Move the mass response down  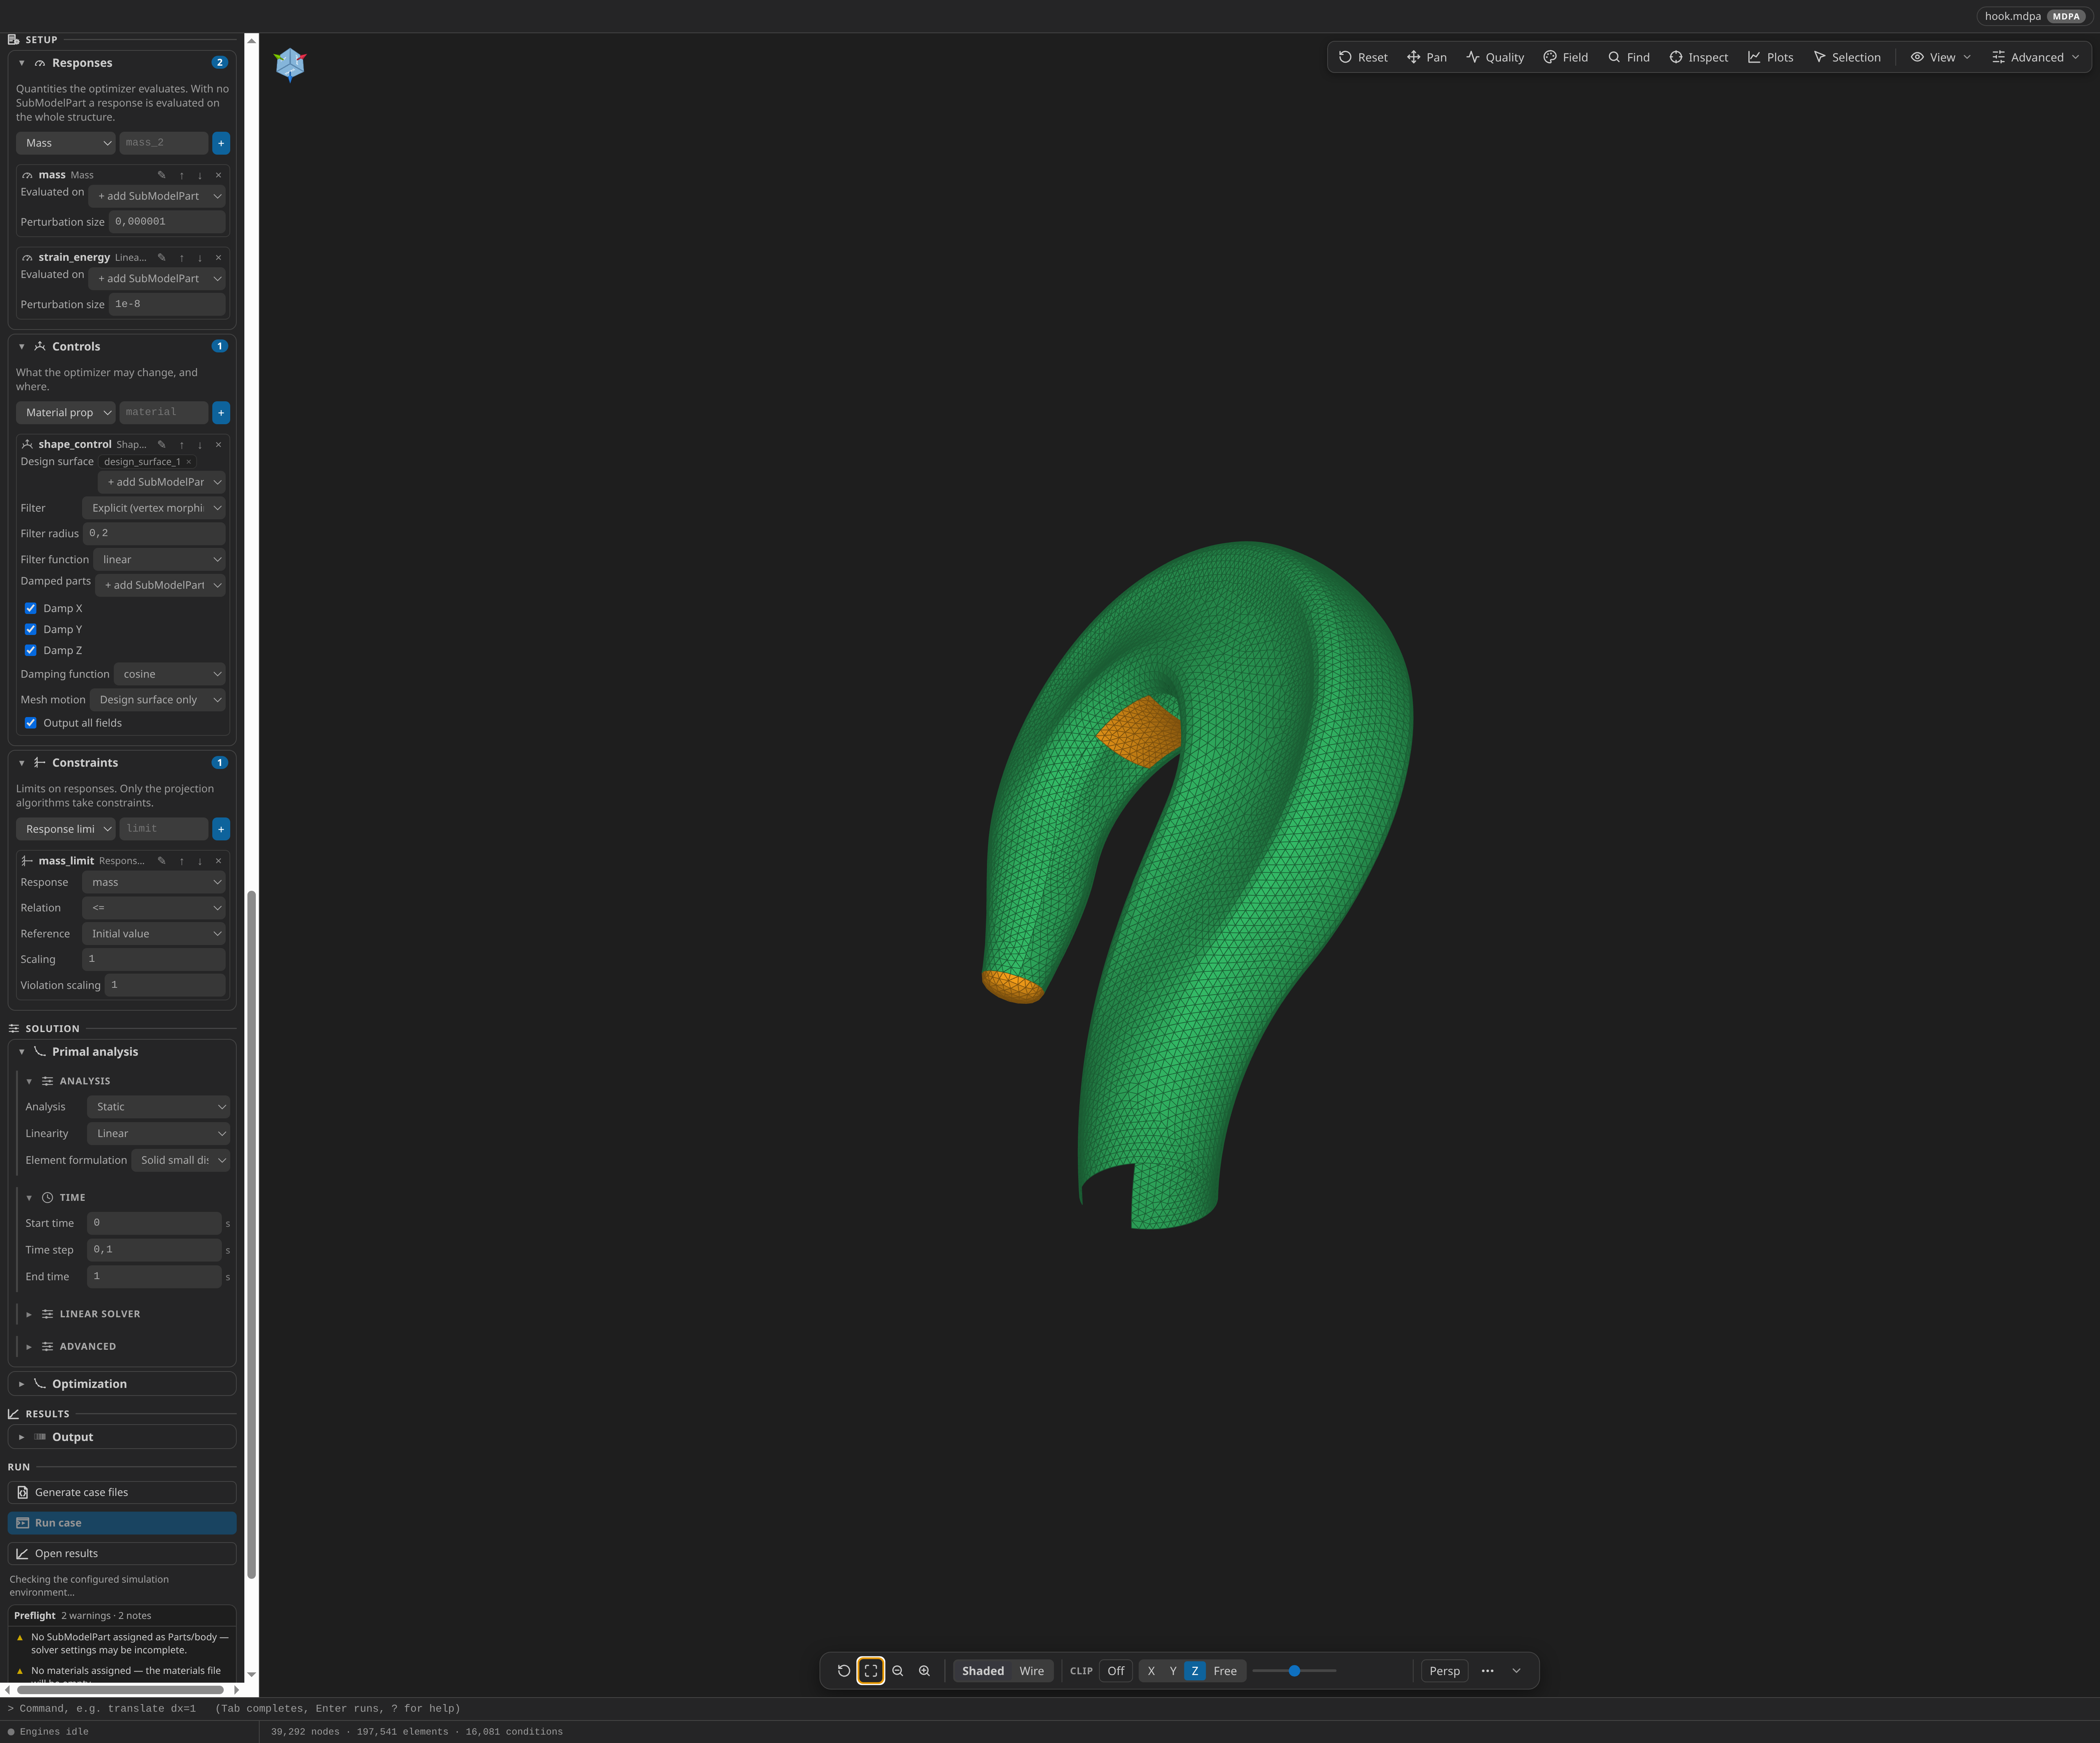point(200,175)
